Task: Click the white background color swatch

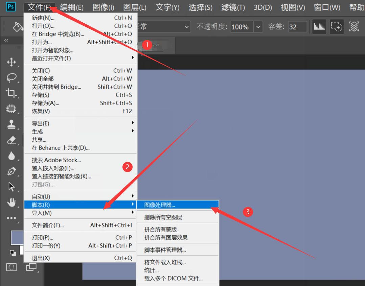Action: (21, 250)
